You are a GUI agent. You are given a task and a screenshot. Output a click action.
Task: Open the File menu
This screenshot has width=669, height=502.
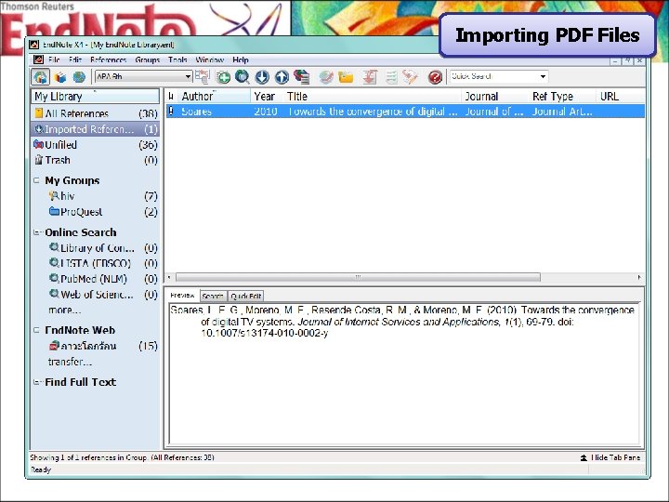[54, 59]
